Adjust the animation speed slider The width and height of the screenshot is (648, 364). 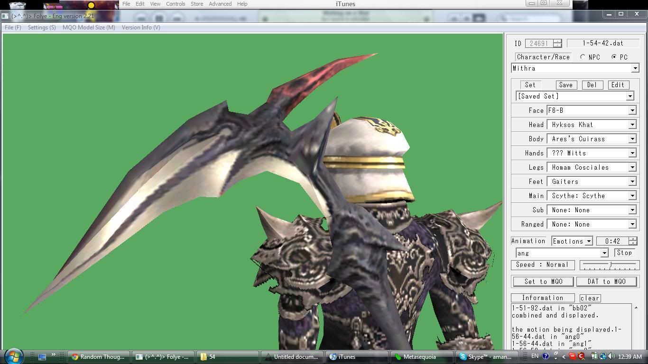tap(610, 265)
